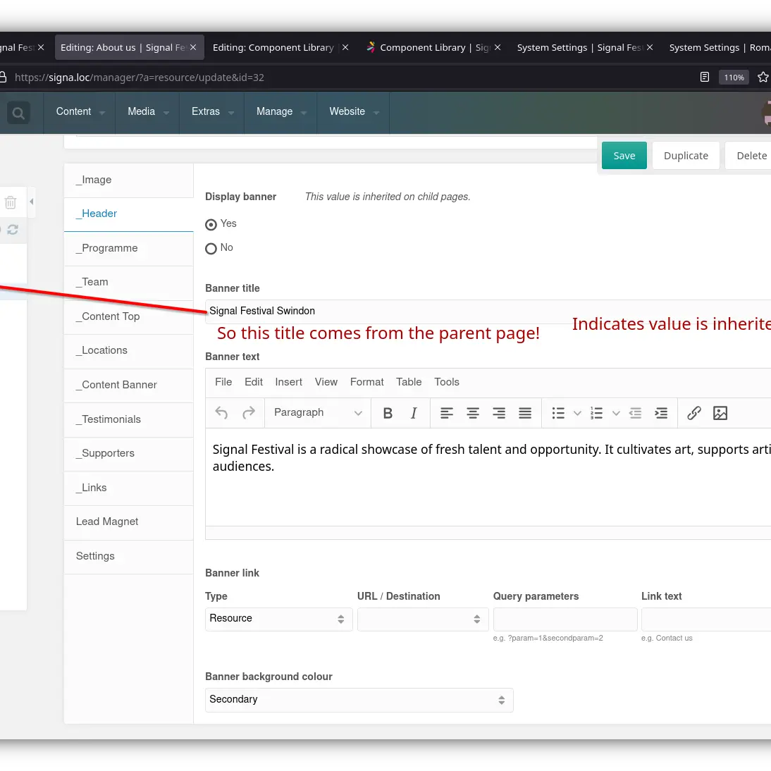Open the manager search magnifier icon
This screenshot has height=771, width=771.
(x=18, y=112)
